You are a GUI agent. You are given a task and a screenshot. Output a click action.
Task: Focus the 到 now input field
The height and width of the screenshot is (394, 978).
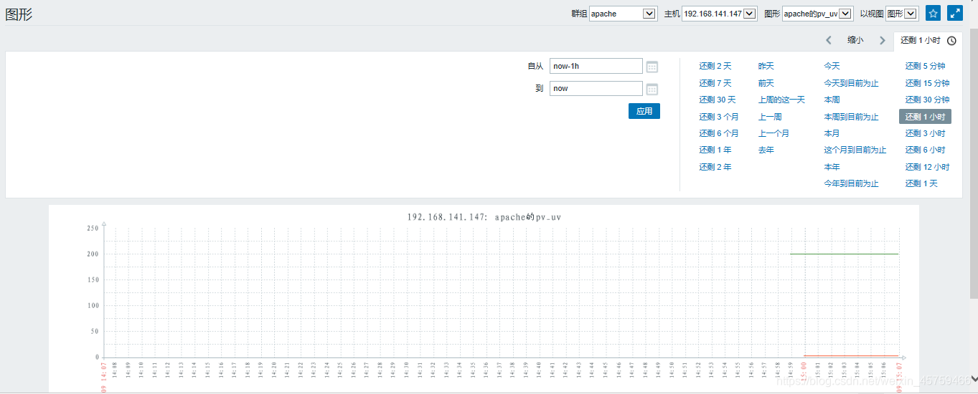(x=596, y=88)
